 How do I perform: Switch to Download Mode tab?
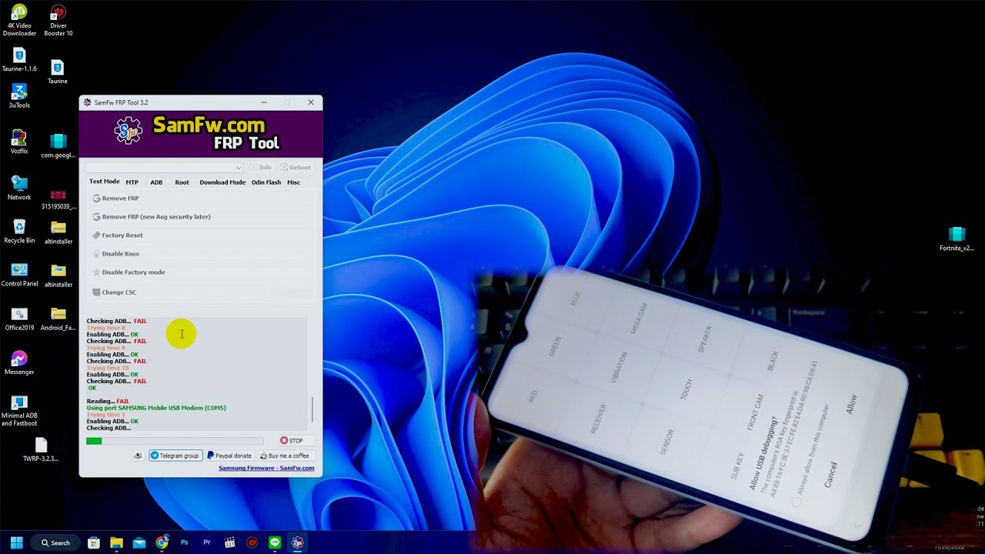(222, 182)
